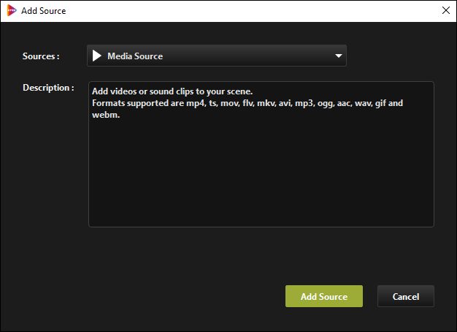Close the Add Source window

click(445, 10)
